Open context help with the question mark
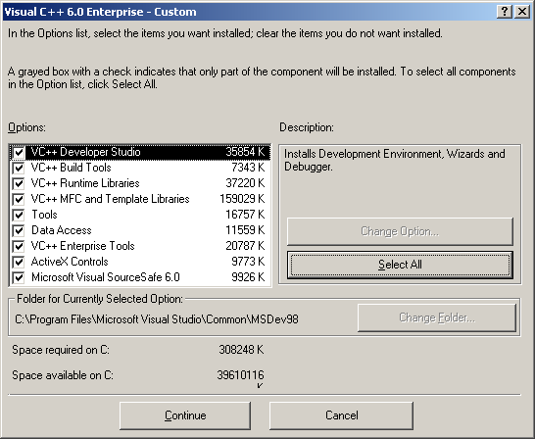 click(x=505, y=12)
